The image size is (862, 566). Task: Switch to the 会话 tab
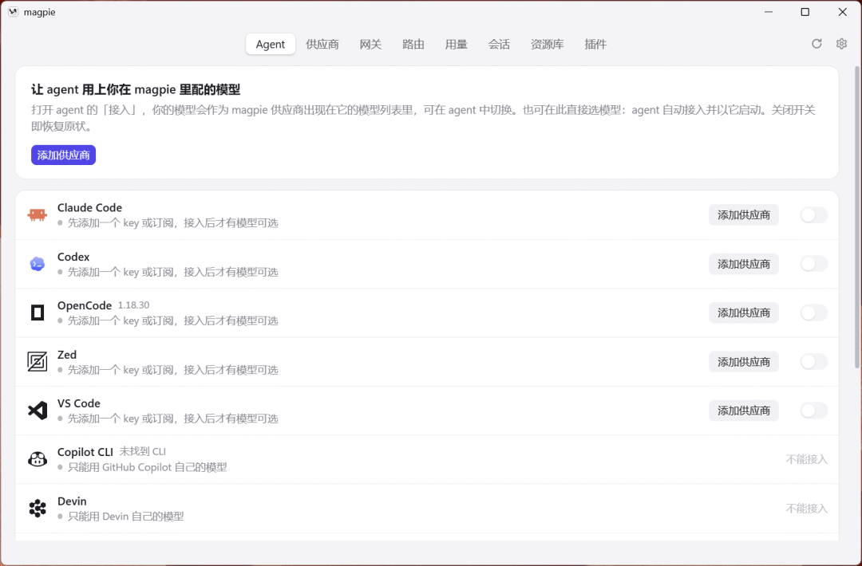click(499, 45)
